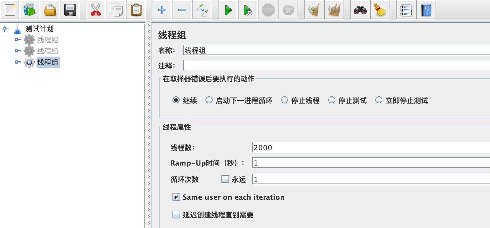Click the Open file folder icon
490x228 pixels.
[x=50, y=10]
